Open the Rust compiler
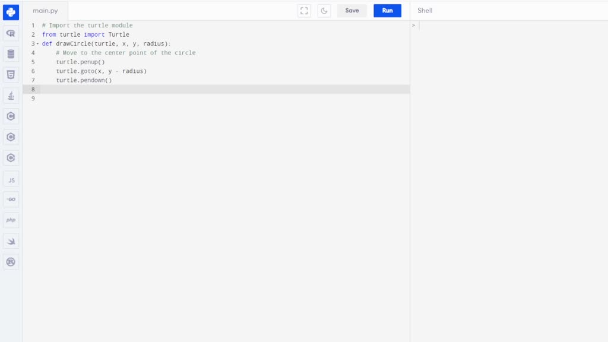The width and height of the screenshot is (608, 342). [x=11, y=262]
